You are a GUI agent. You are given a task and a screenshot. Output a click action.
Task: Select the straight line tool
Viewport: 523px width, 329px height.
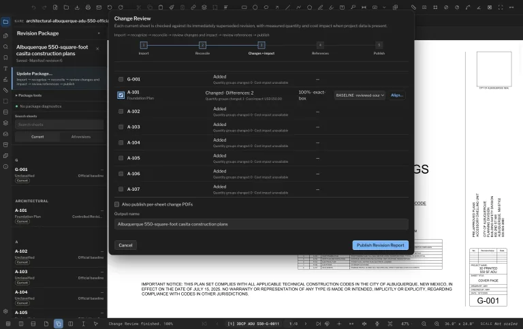pos(287,7)
